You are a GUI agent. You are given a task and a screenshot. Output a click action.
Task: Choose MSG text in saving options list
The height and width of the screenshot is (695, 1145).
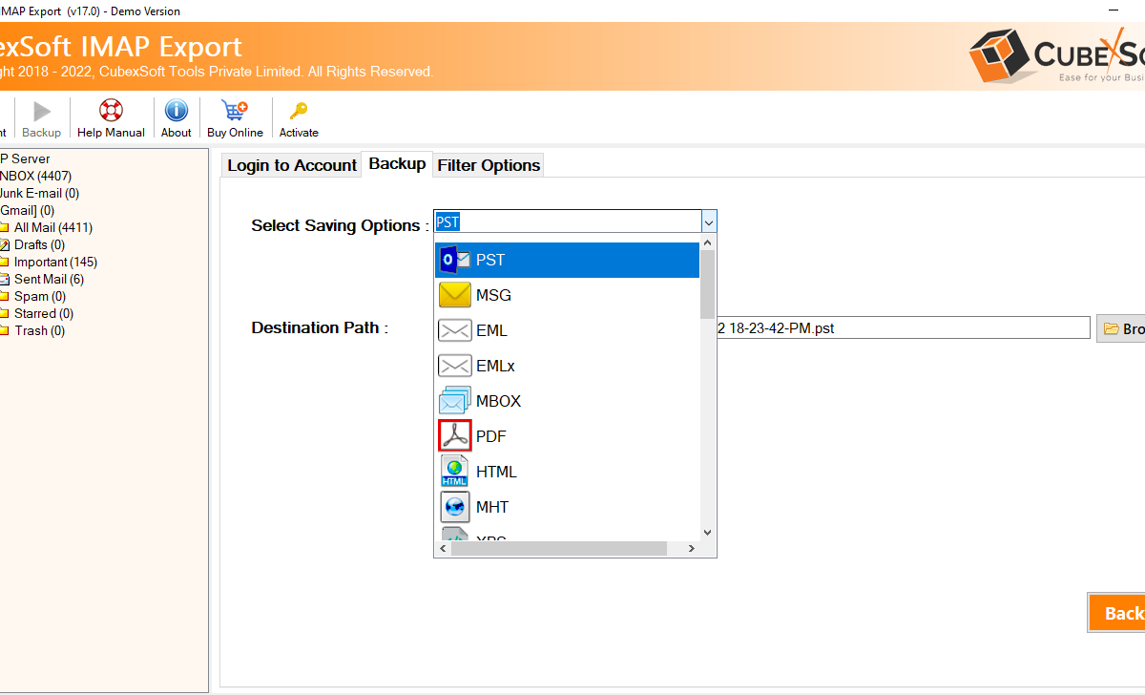click(493, 295)
